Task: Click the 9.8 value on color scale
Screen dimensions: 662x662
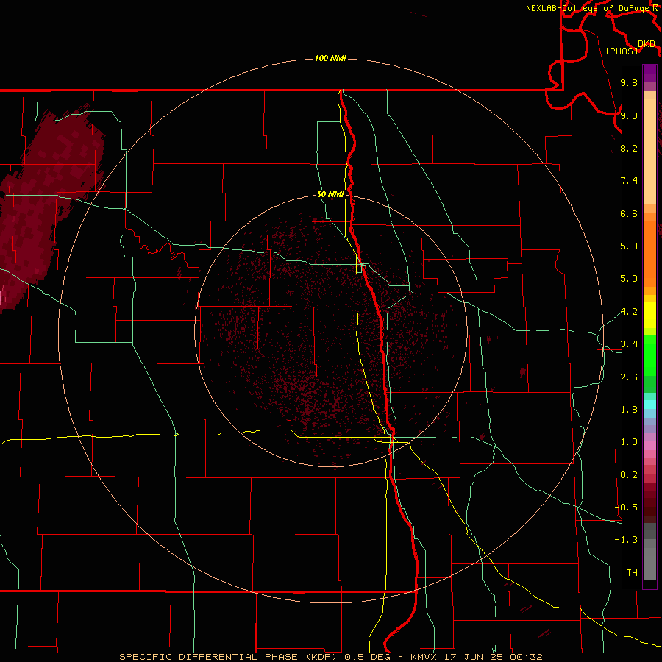Action: [x=629, y=82]
